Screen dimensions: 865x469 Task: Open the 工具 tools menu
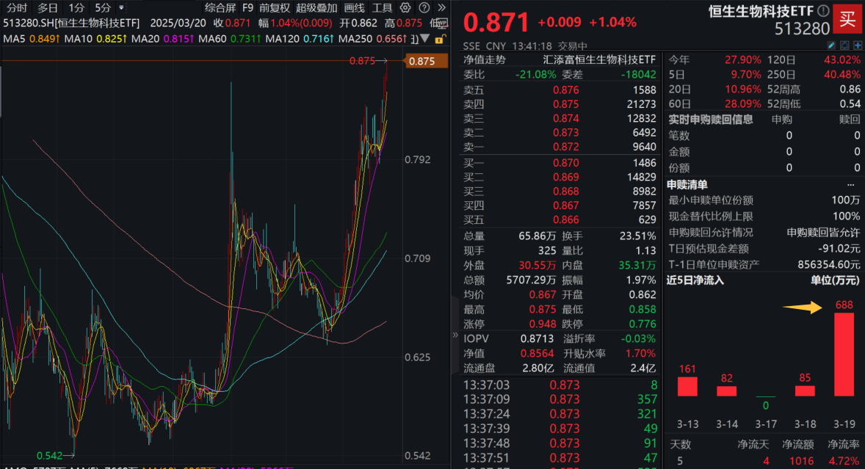(x=383, y=8)
